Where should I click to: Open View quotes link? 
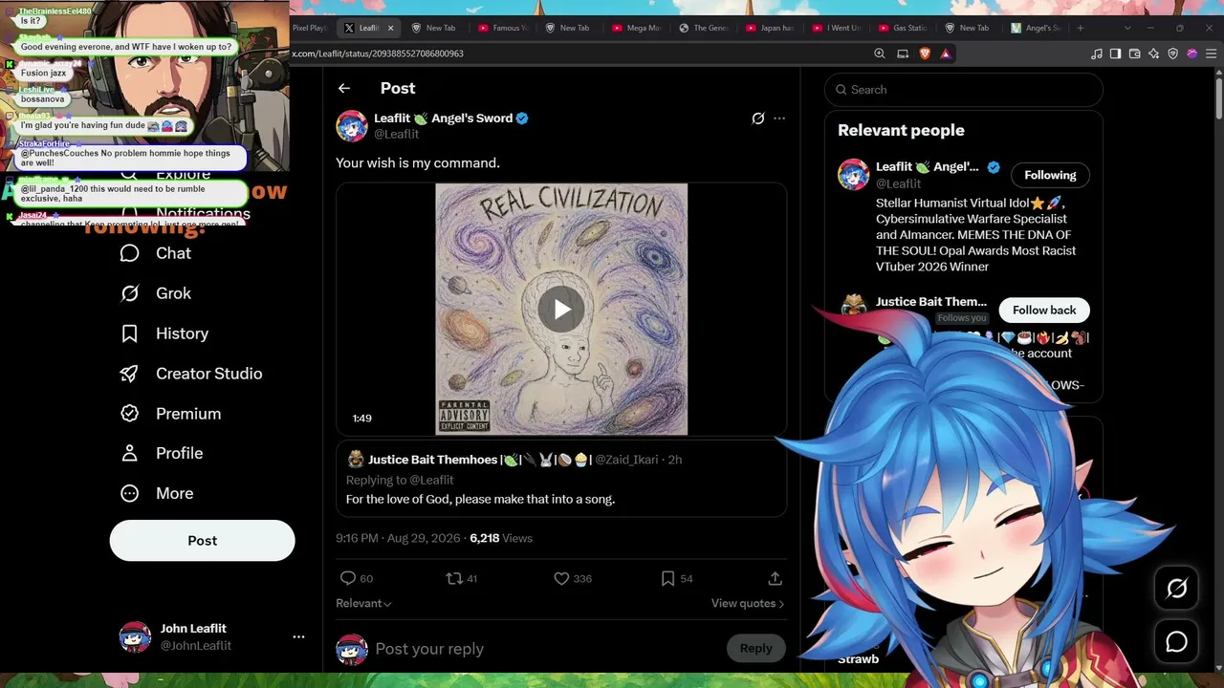tap(748, 603)
